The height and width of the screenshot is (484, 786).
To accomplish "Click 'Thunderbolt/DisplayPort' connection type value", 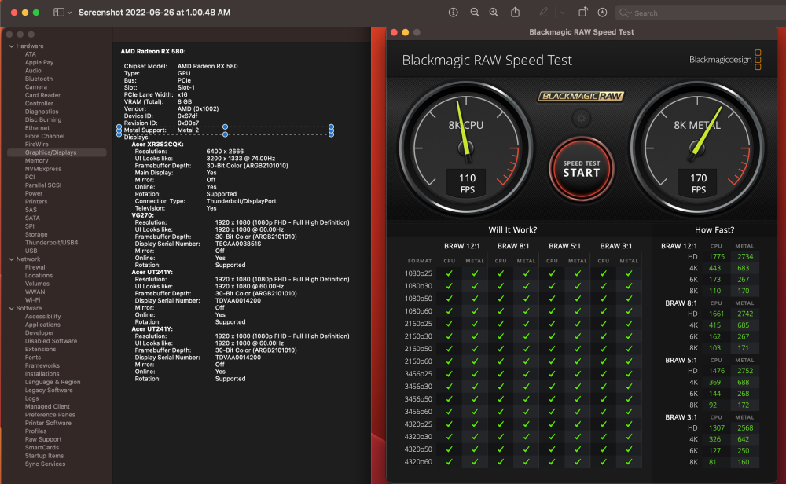I will (241, 201).
